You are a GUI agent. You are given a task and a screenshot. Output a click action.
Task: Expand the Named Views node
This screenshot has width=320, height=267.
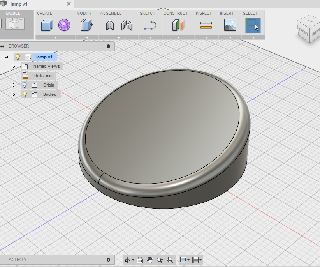pos(14,66)
